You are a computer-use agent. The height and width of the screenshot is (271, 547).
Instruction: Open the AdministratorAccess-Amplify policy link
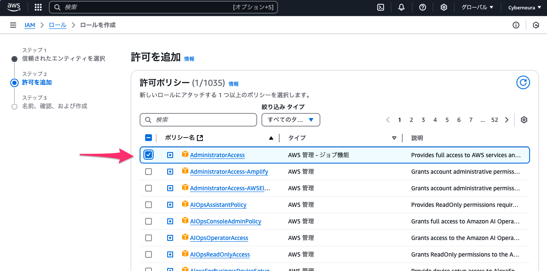[229, 172]
